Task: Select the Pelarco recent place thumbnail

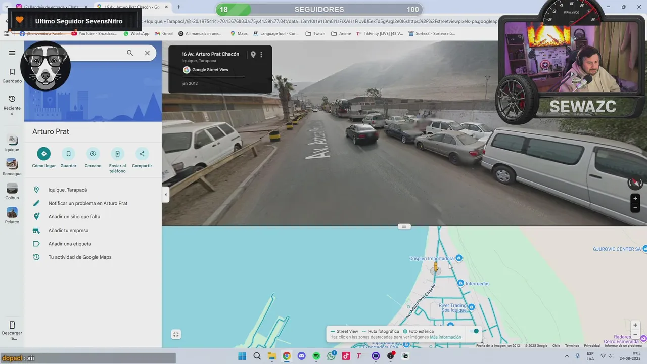Action: pos(12,212)
